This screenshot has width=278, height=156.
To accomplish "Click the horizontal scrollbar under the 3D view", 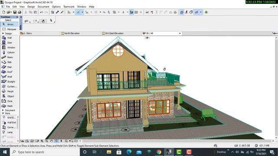I will (x=176, y=141).
